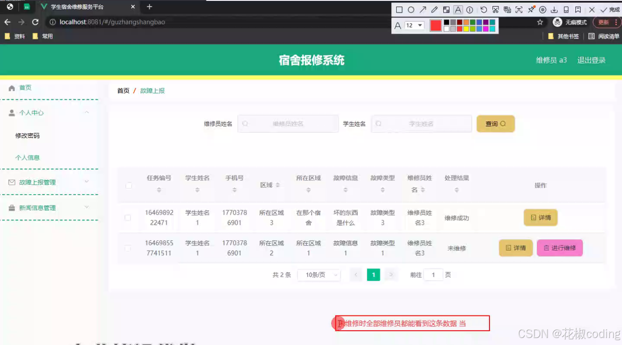This screenshot has width=622, height=345.
Task: Click the send-to-phone icon
Action: 566,10
